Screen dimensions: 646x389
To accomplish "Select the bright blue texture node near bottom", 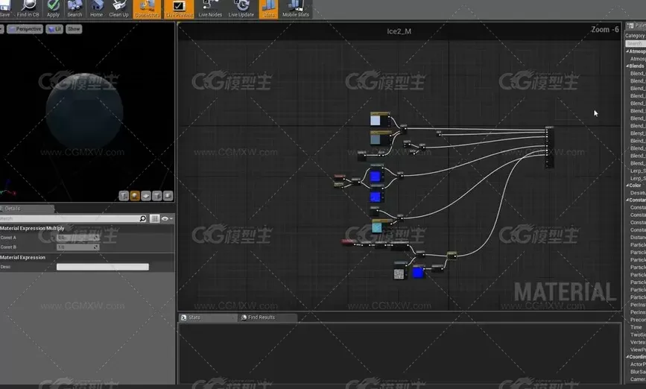I will (x=418, y=272).
